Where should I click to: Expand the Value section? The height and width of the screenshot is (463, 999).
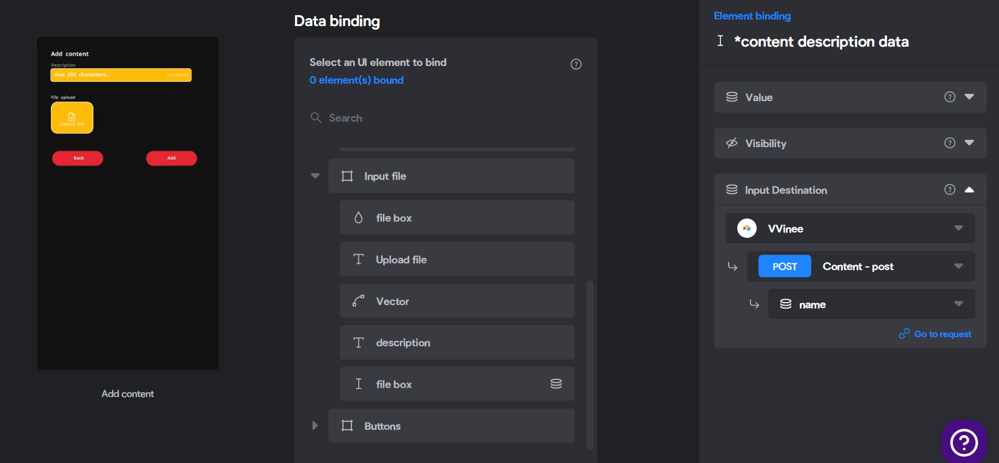[969, 97]
